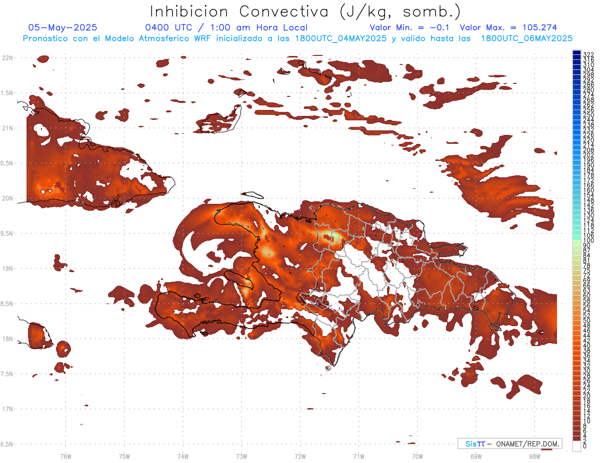The width and height of the screenshot is (600, 463).
Task: Click the '75' colorbar label
Action: tap(586, 270)
